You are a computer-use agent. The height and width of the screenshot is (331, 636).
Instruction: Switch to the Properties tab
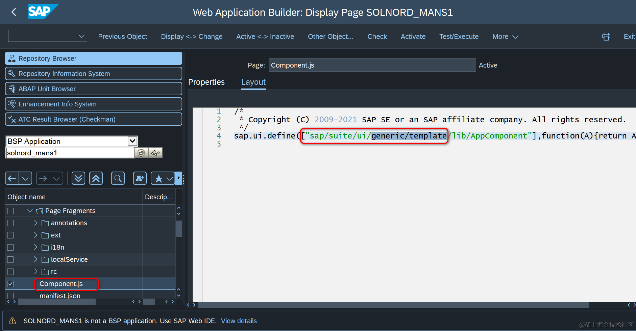(x=206, y=82)
